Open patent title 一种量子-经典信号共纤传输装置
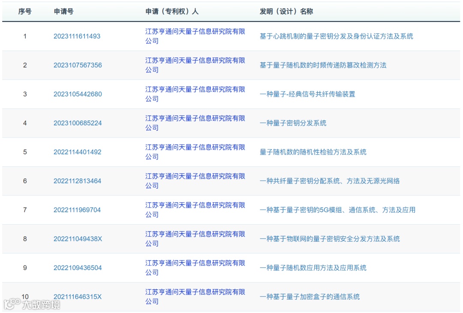 click(307, 94)
